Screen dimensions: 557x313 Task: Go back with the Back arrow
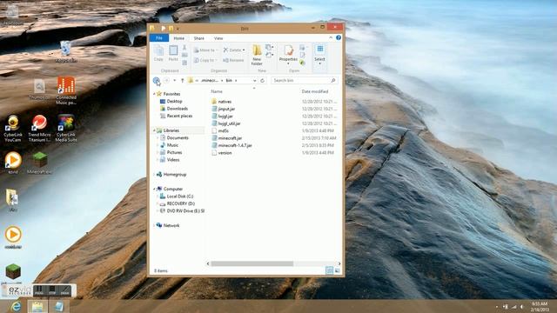tap(157, 81)
